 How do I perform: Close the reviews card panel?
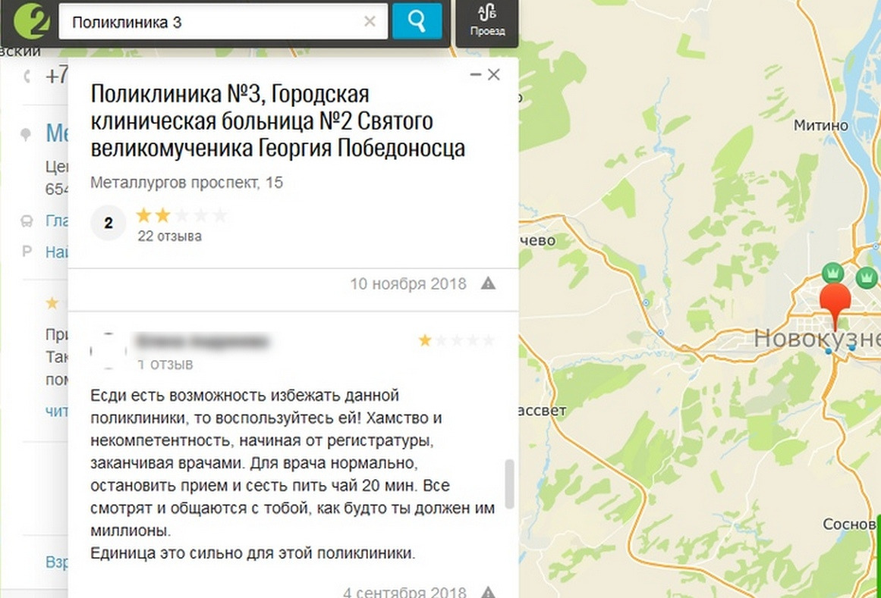494,74
